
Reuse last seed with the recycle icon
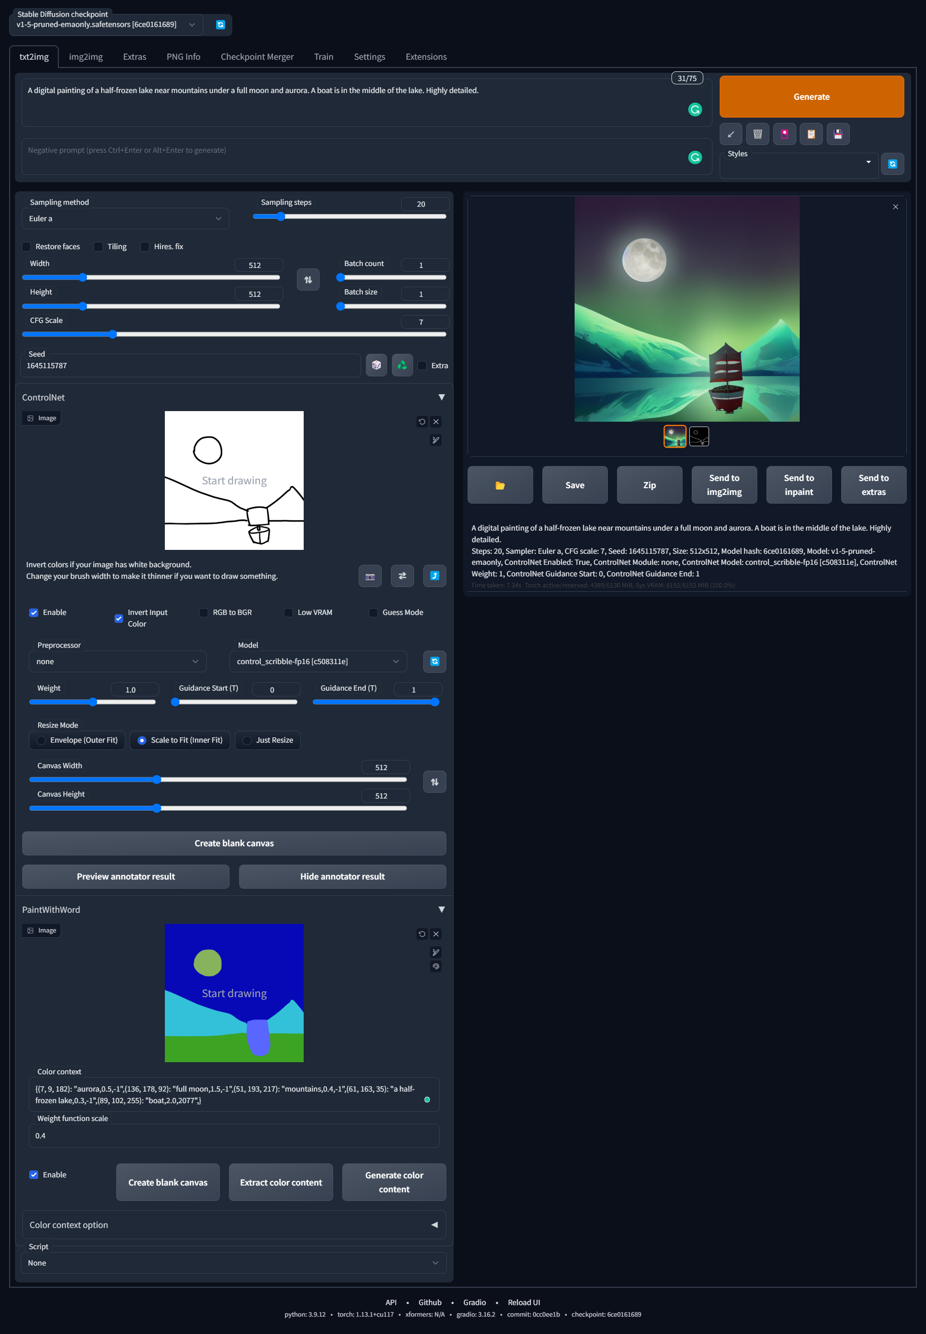click(402, 365)
